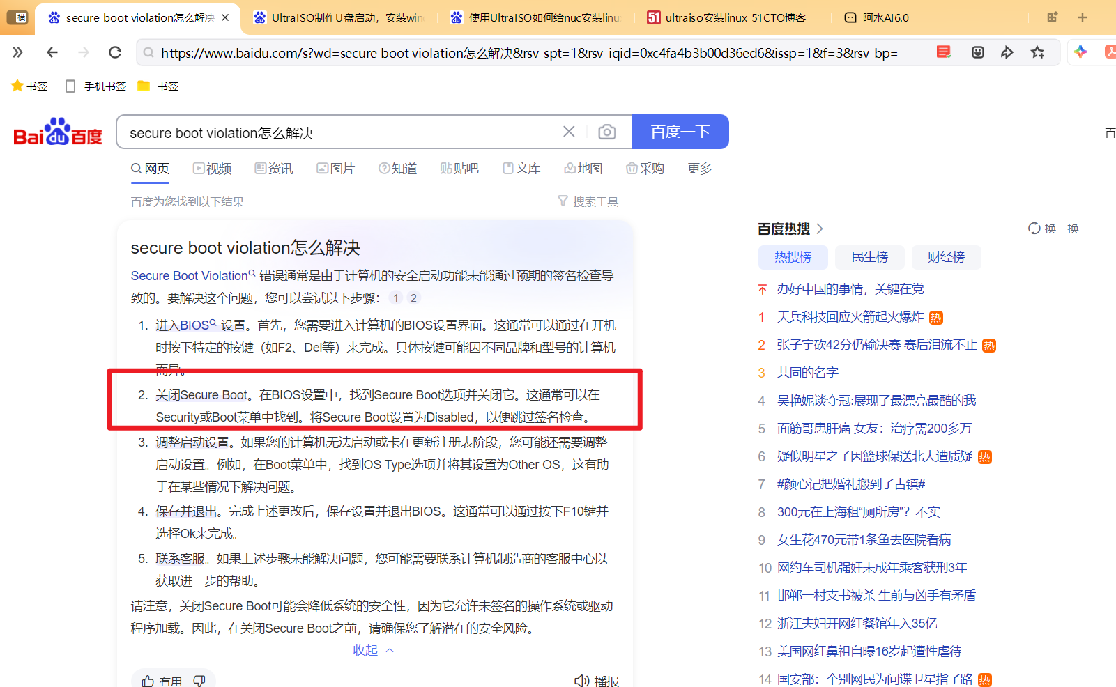Open a new tab with plus button
This screenshot has height=687, width=1116.
coord(1083,17)
